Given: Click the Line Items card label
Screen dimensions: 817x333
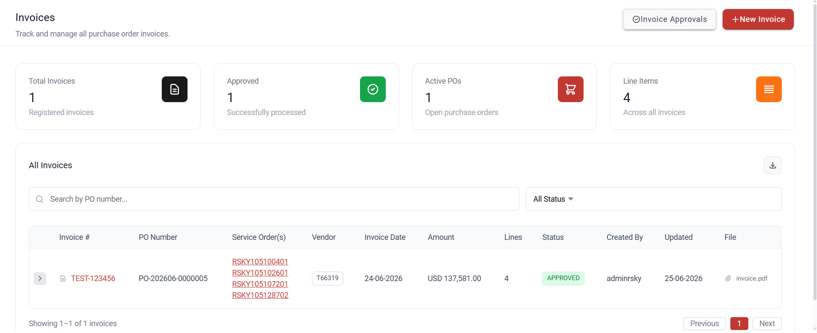Looking at the screenshot, I should pyautogui.click(x=640, y=81).
